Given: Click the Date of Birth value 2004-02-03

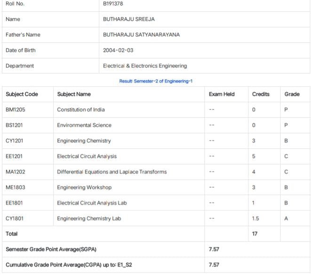Looking at the screenshot, I should coord(118,50).
